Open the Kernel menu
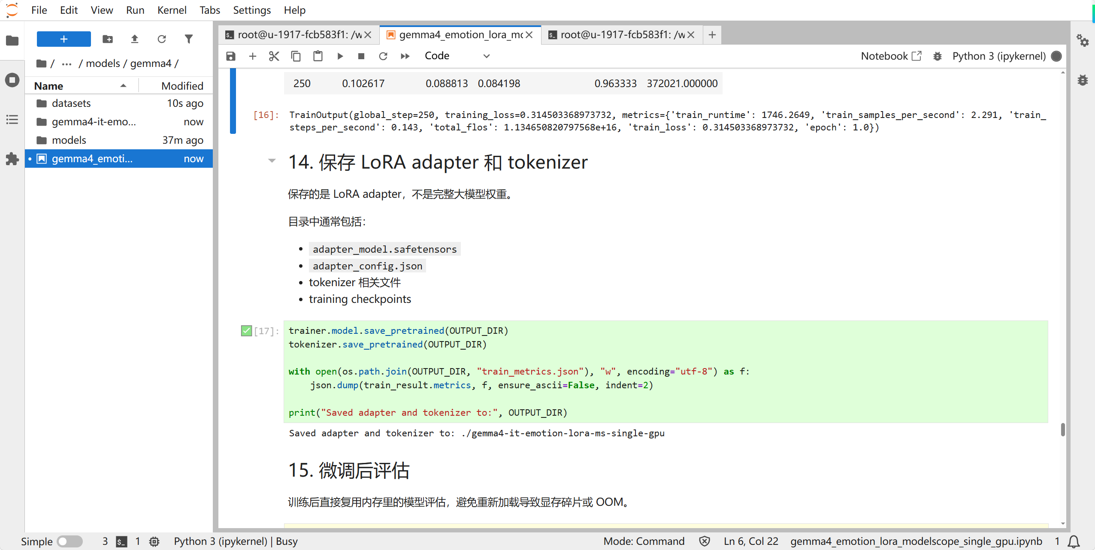The height and width of the screenshot is (550, 1095). point(172,10)
